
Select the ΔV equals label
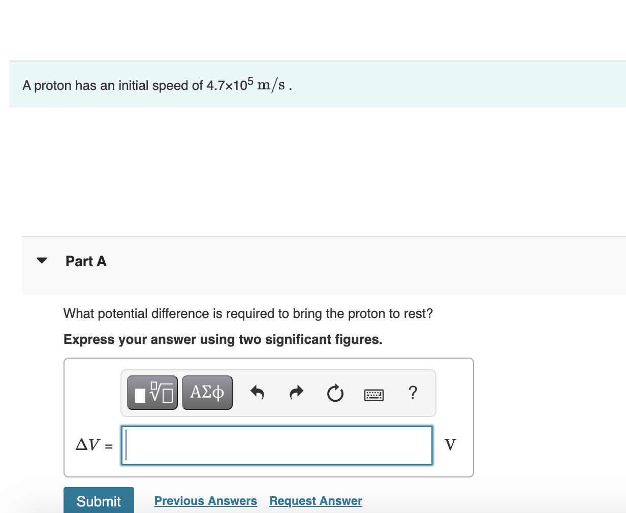click(93, 445)
